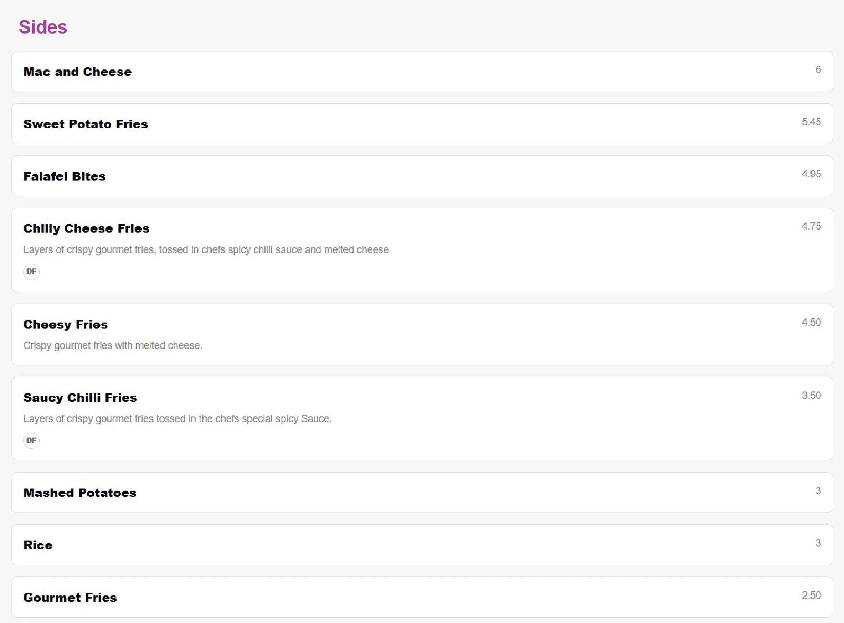Click the 4.50 price of Cheesy Fries
This screenshot has width=844, height=623.
[811, 322]
